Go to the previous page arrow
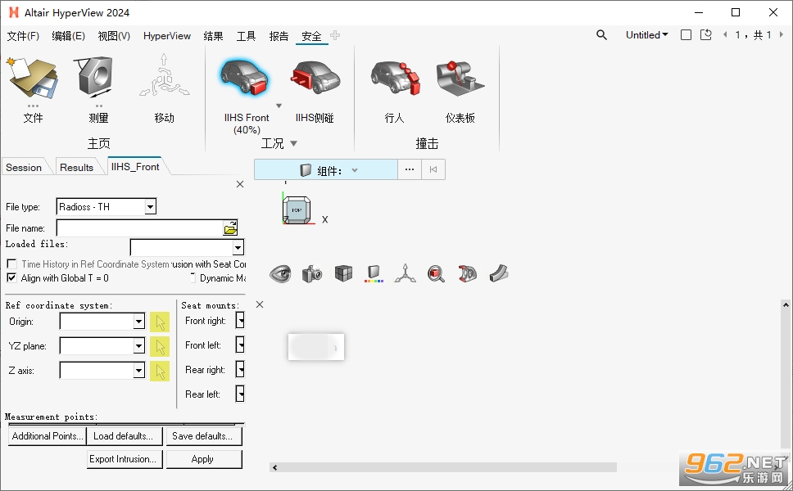 [x=725, y=35]
